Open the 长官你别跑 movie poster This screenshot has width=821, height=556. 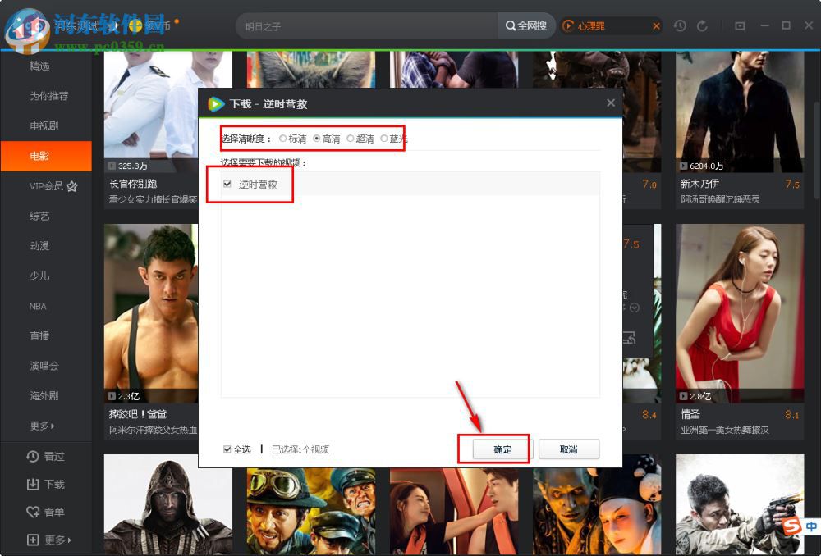click(x=151, y=112)
